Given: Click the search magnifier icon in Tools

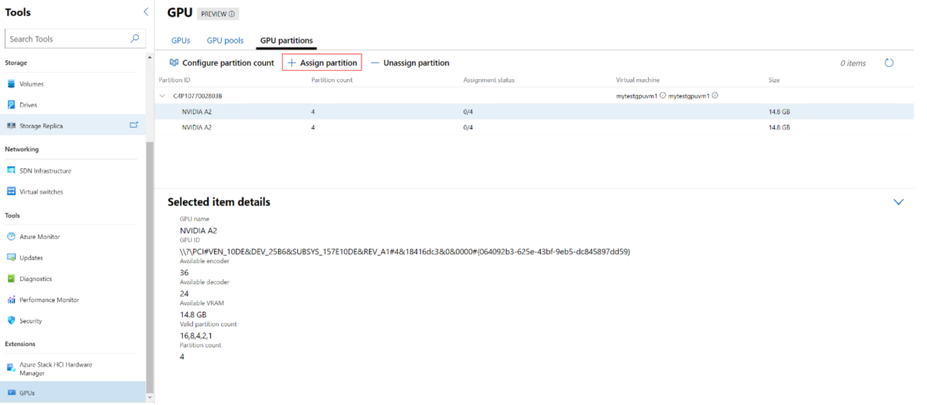Looking at the screenshot, I should pyautogui.click(x=135, y=39).
